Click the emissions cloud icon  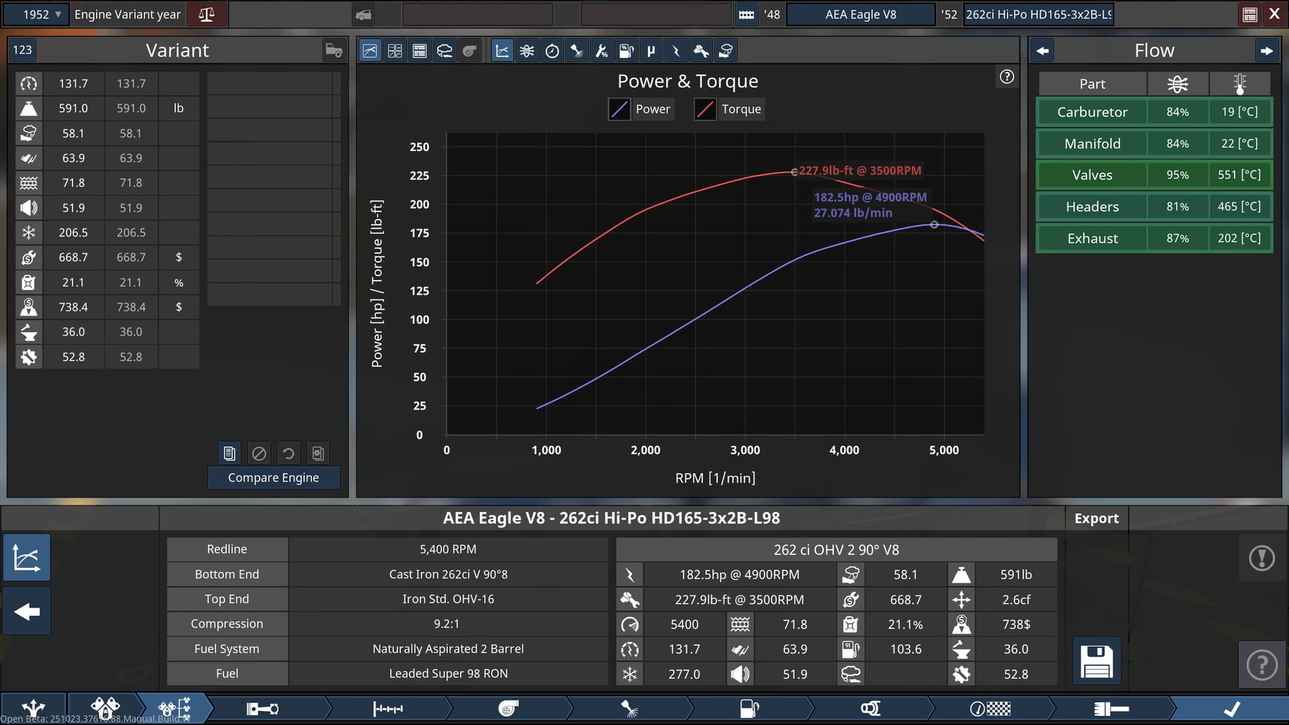coord(444,51)
